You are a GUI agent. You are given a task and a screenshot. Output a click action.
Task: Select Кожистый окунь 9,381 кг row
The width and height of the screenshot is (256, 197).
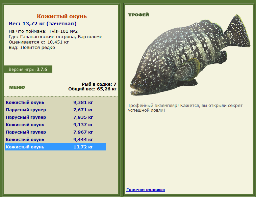coord(55,103)
